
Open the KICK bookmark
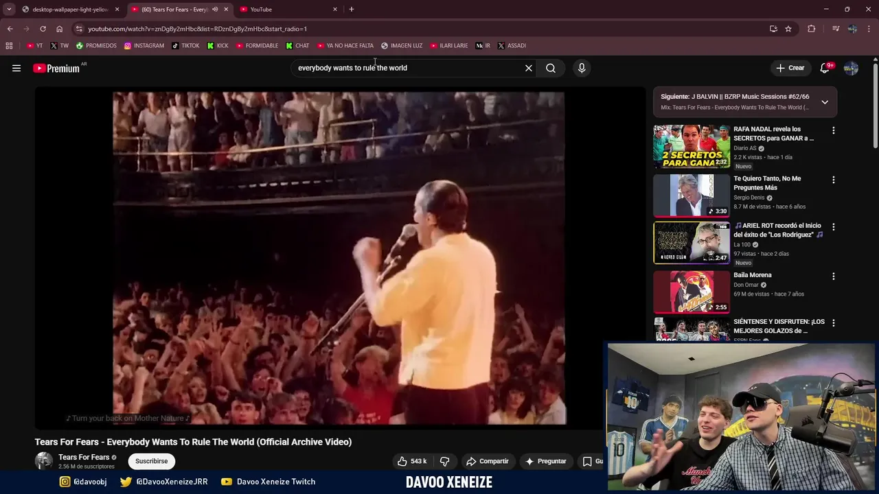[218, 46]
